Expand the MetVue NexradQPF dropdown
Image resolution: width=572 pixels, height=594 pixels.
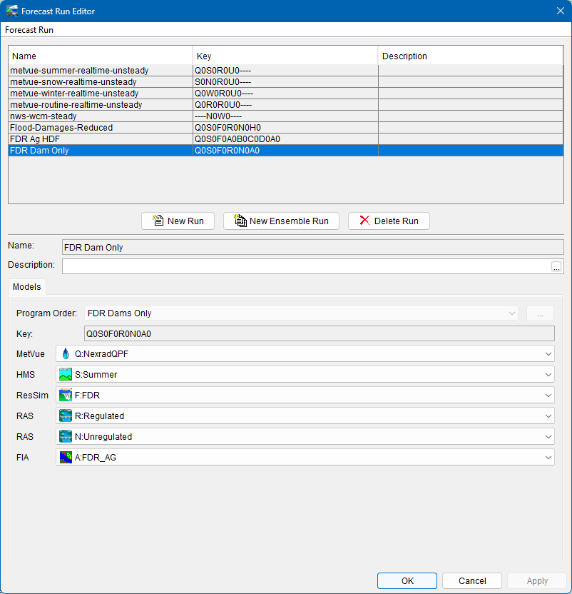click(548, 353)
